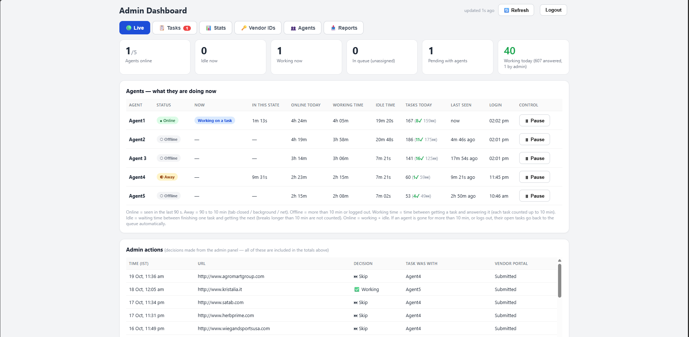Click the Reports tray icon
The width and height of the screenshot is (689, 337).
click(333, 28)
